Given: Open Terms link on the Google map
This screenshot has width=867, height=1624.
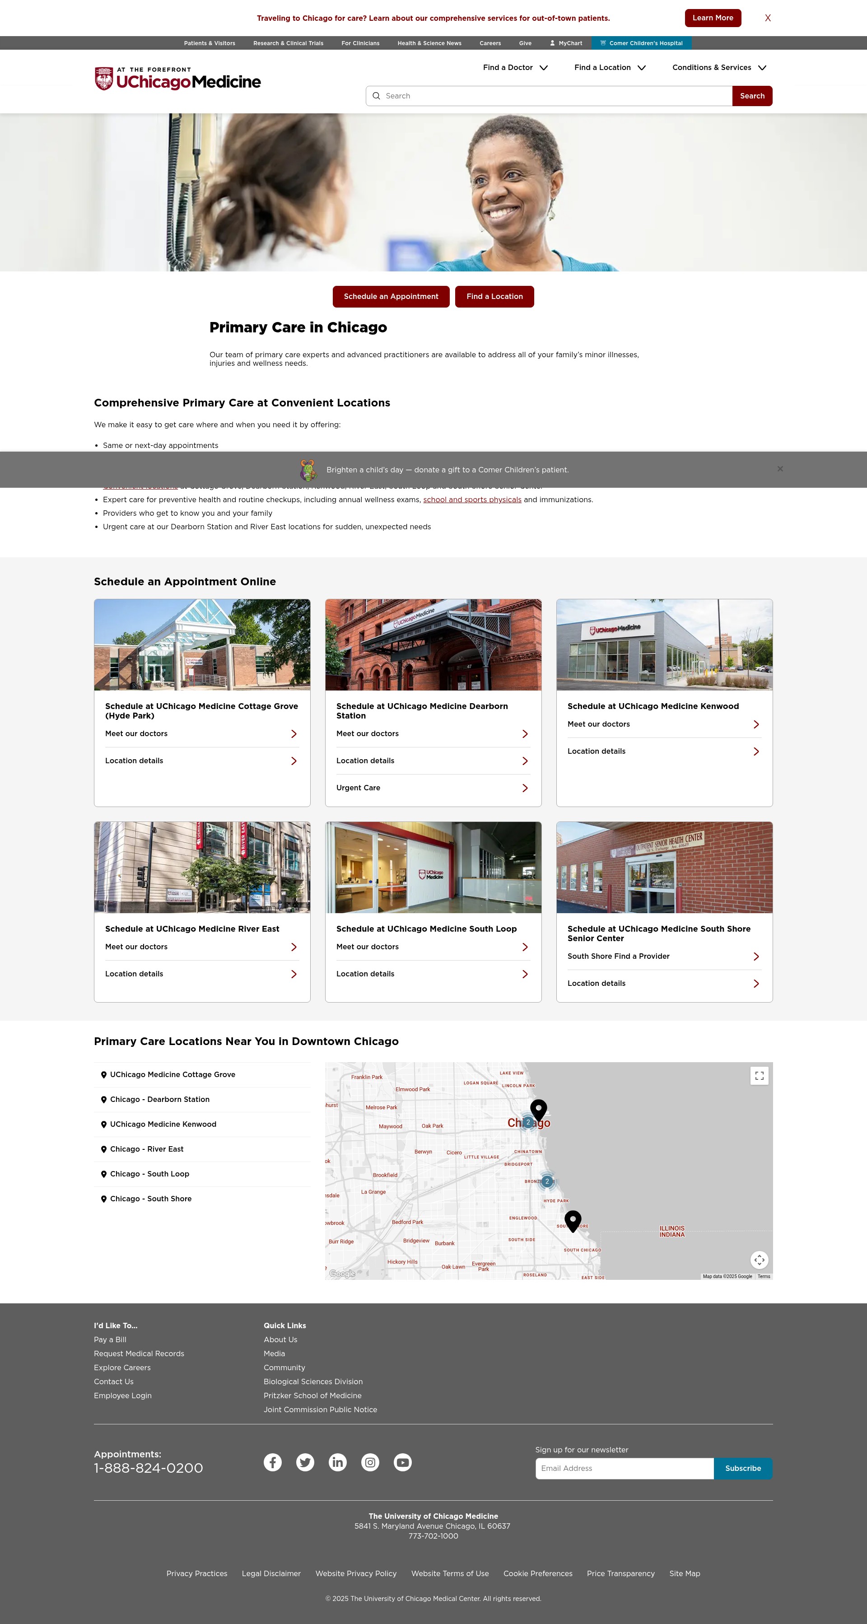Looking at the screenshot, I should coord(764,1276).
